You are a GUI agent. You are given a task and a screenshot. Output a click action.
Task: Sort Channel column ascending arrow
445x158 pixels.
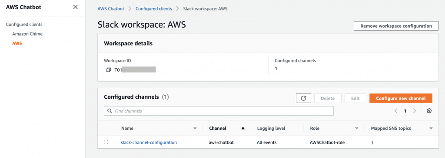tap(242, 128)
